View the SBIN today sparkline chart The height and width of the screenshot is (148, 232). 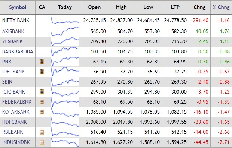[x=65, y=82]
